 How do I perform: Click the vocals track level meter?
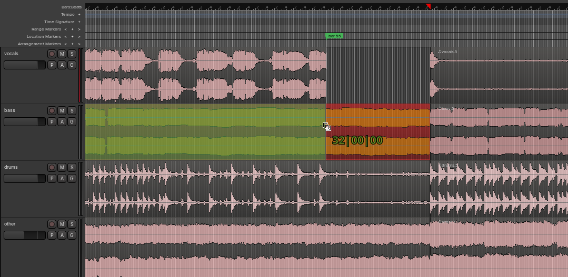[81, 75]
